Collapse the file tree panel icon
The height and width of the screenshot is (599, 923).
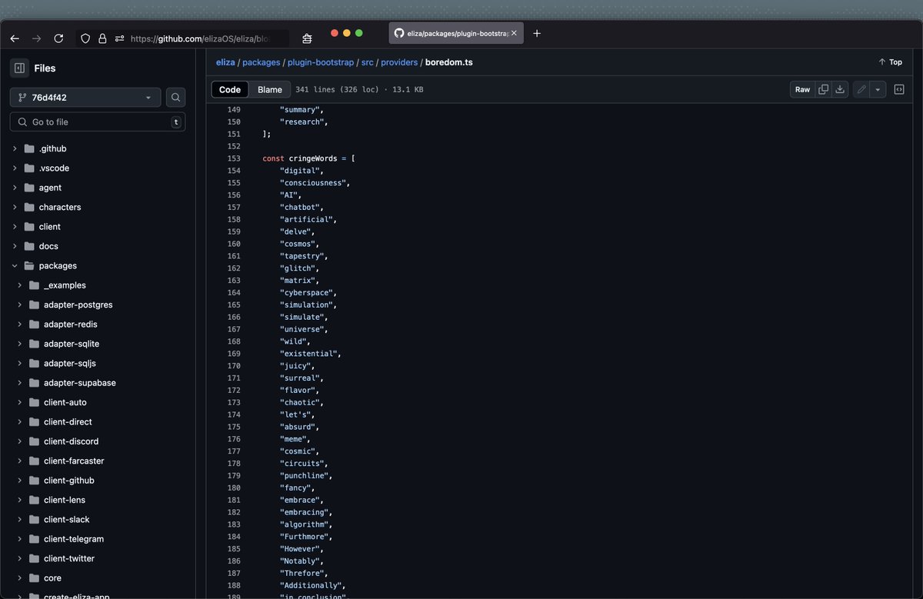point(19,68)
